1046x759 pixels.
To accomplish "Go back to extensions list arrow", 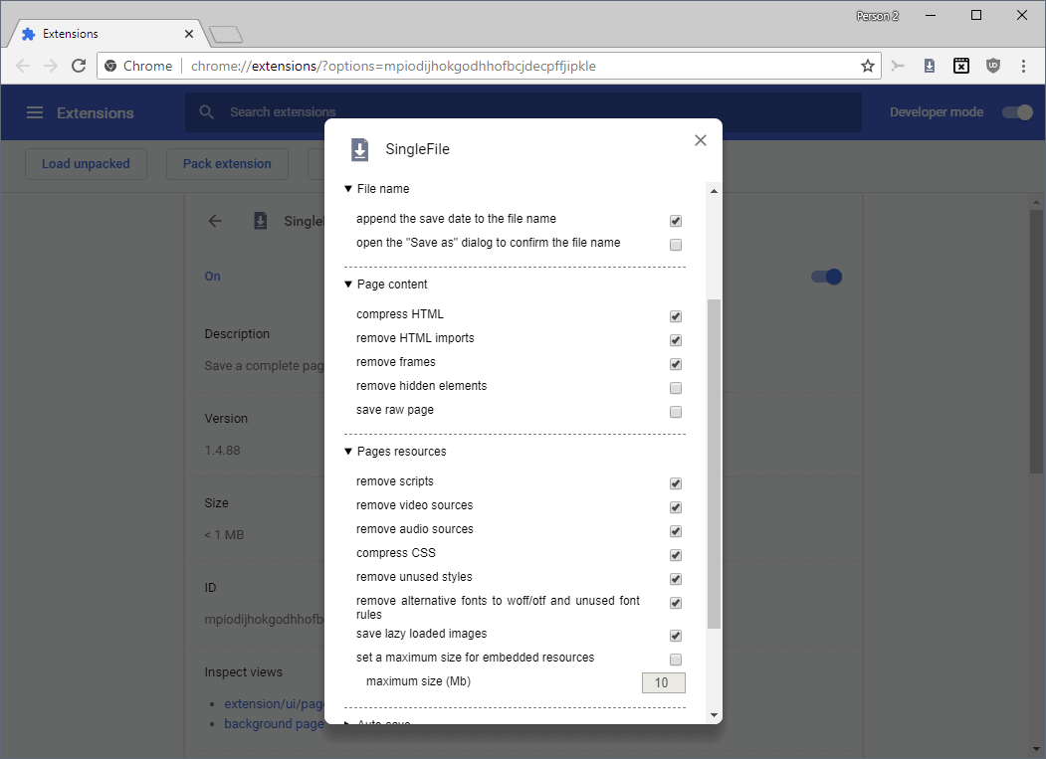I will (215, 221).
